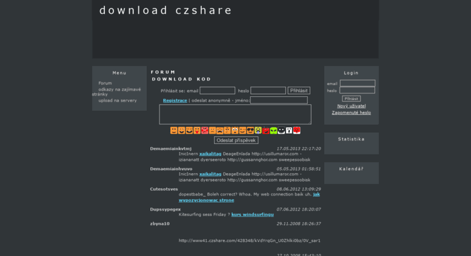Insert the crying sad emoticon
Viewport: 471px width, 256px height.
coord(220,130)
